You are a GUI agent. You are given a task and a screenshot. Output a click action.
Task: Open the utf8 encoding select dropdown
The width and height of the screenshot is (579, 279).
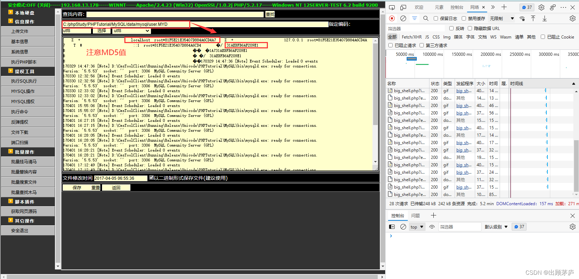[x=131, y=31]
